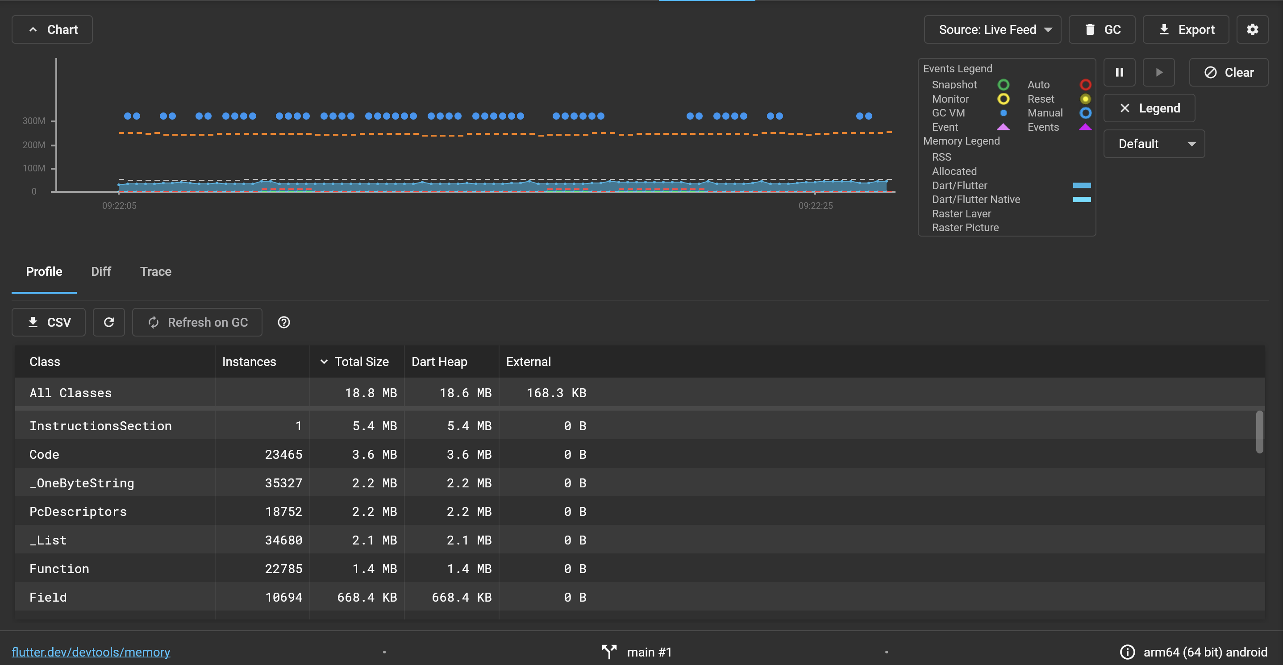The height and width of the screenshot is (665, 1283).
Task: Collapse the Chart section
Action: (52, 29)
